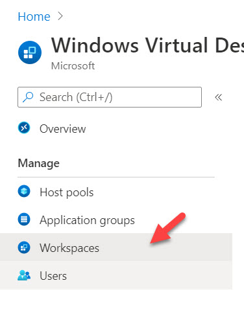Image resolution: width=244 pixels, height=318 pixels.
Task: Click the Workspaces icon
Action: coord(24,247)
